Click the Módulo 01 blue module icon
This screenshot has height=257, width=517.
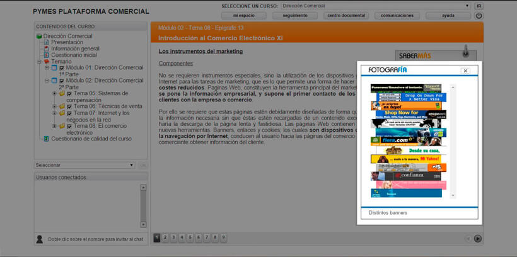click(54, 68)
